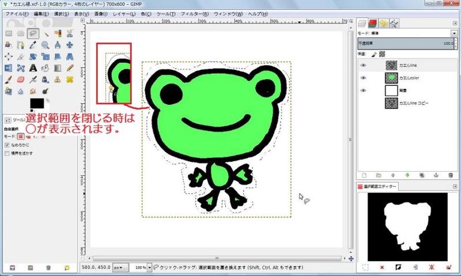Hide the 背景 layer
The height and width of the screenshot is (276, 461).
364,90
